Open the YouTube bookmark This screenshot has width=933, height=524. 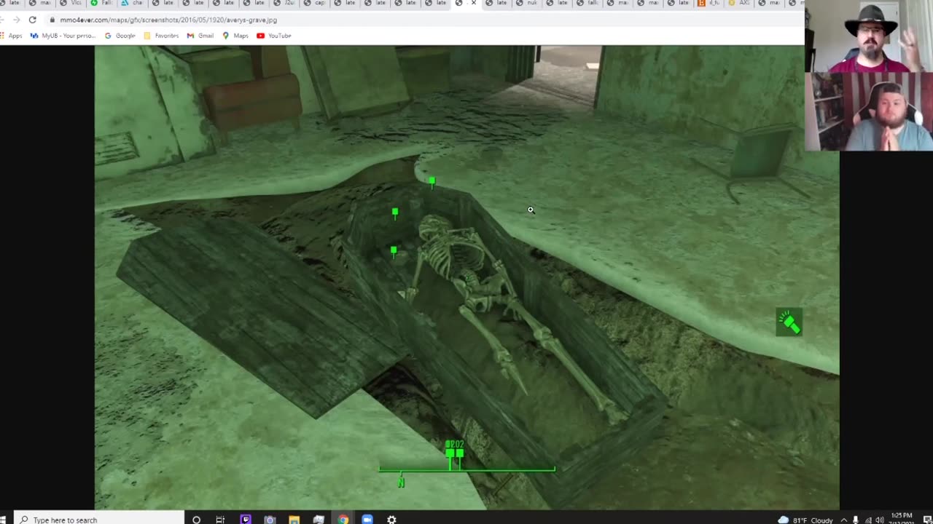tap(274, 36)
